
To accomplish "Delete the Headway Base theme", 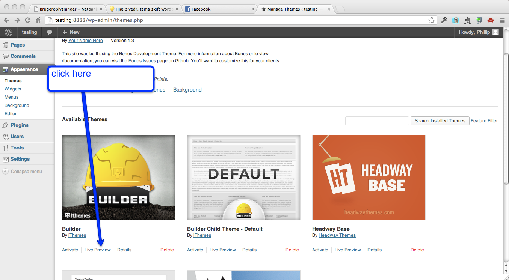I will [x=417, y=250].
